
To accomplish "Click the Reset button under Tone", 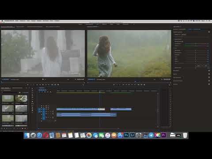I will point(199,66).
